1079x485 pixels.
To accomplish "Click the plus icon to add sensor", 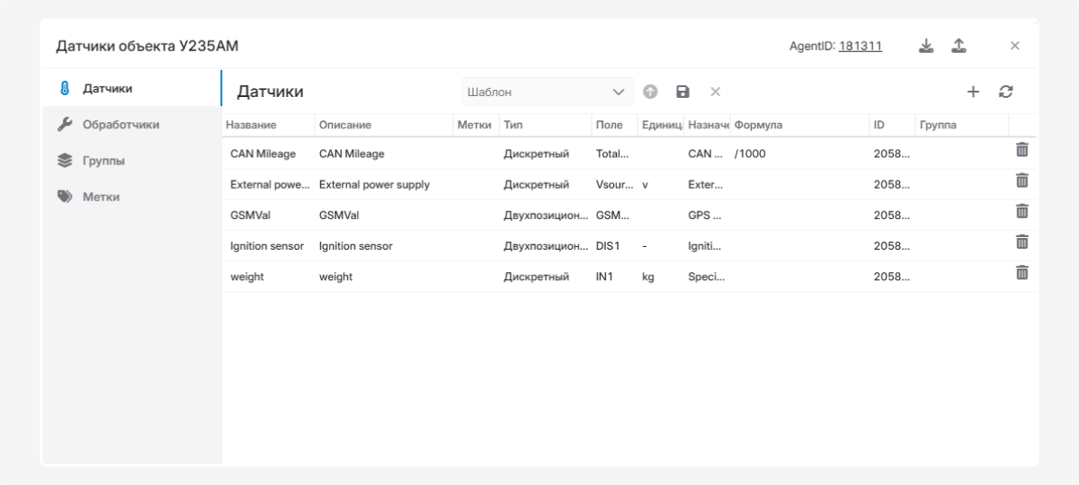I will tap(973, 92).
